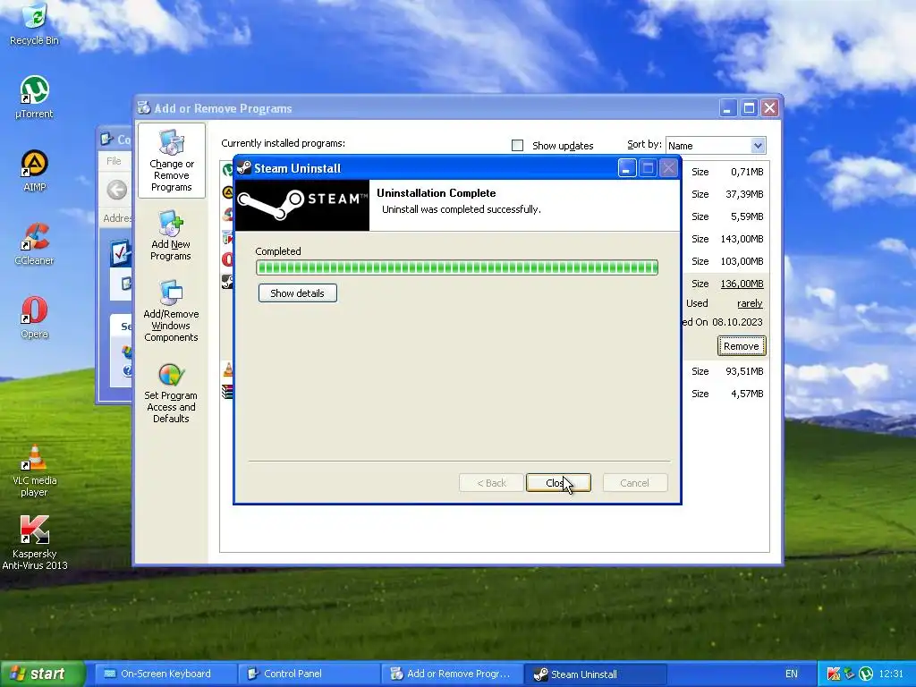916x687 pixels.
Task: Open the Opera browser desktop icon
Action: coord(35,318)
